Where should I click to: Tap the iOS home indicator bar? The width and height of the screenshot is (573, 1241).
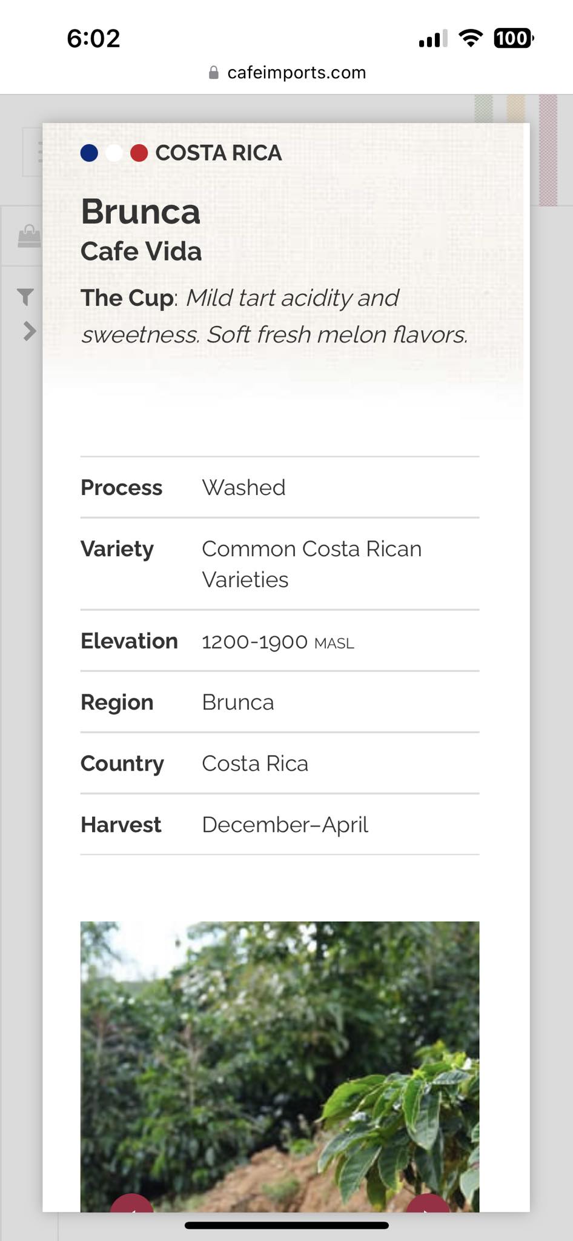pyautogui.click(x=286, y=1225)
